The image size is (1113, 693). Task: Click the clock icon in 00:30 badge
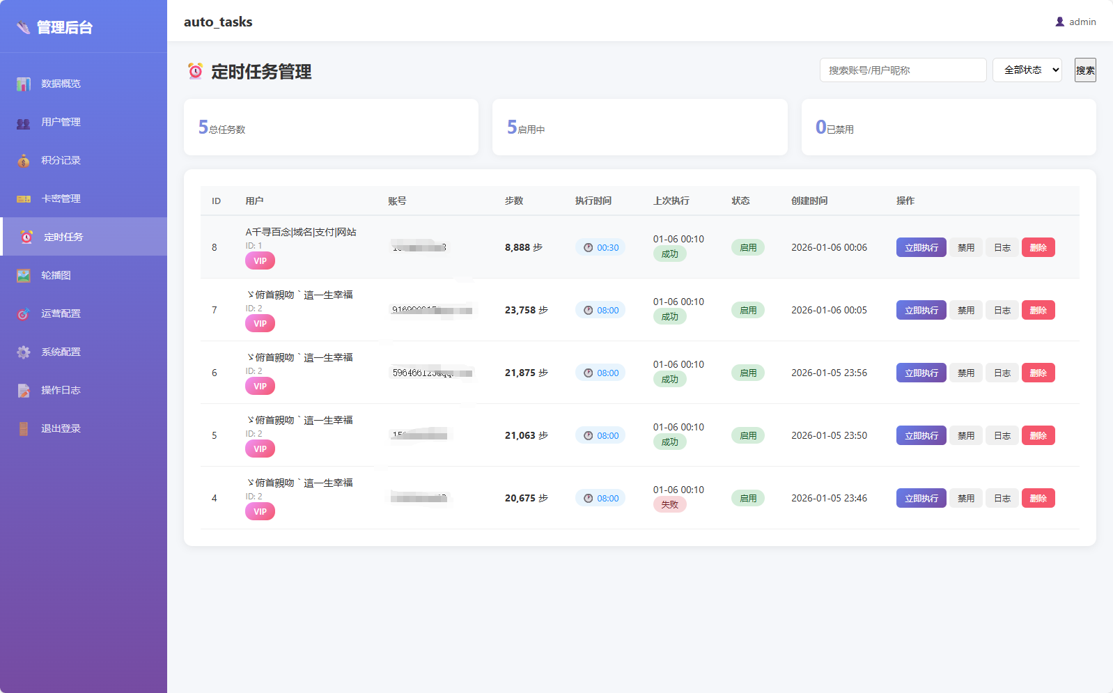589,247
